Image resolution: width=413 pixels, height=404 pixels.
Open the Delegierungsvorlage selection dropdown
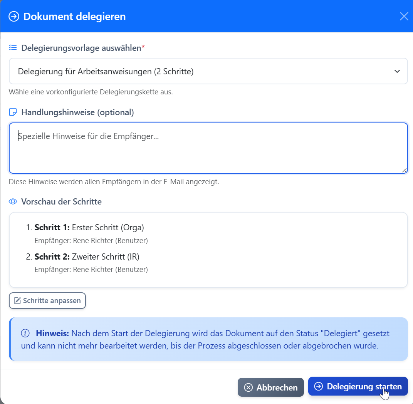[208, 71]
